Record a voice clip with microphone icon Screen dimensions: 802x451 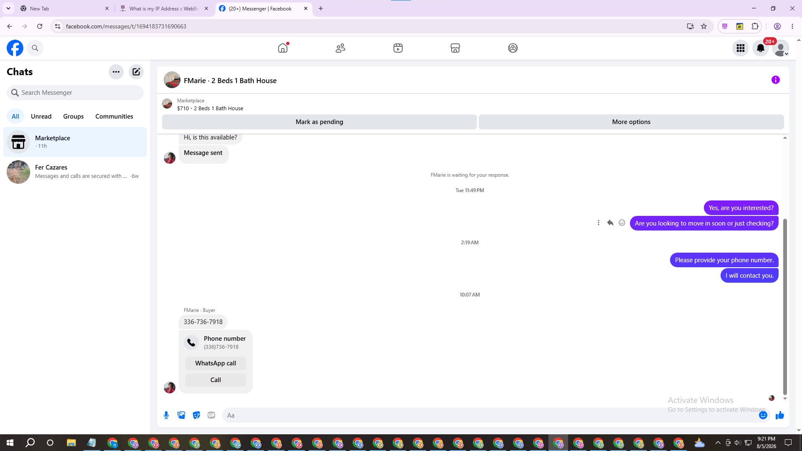166,415
